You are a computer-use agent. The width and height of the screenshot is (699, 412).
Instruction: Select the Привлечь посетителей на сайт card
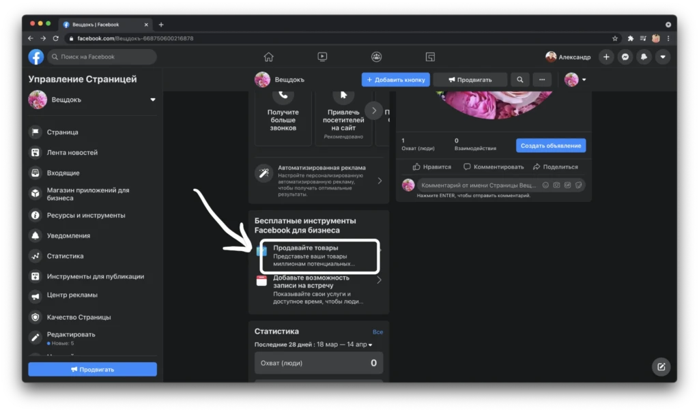coord(343,117)
